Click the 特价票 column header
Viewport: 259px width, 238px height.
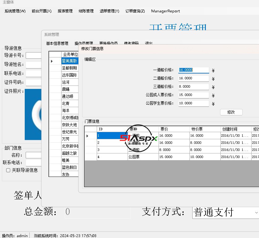[x=205, y=129]
